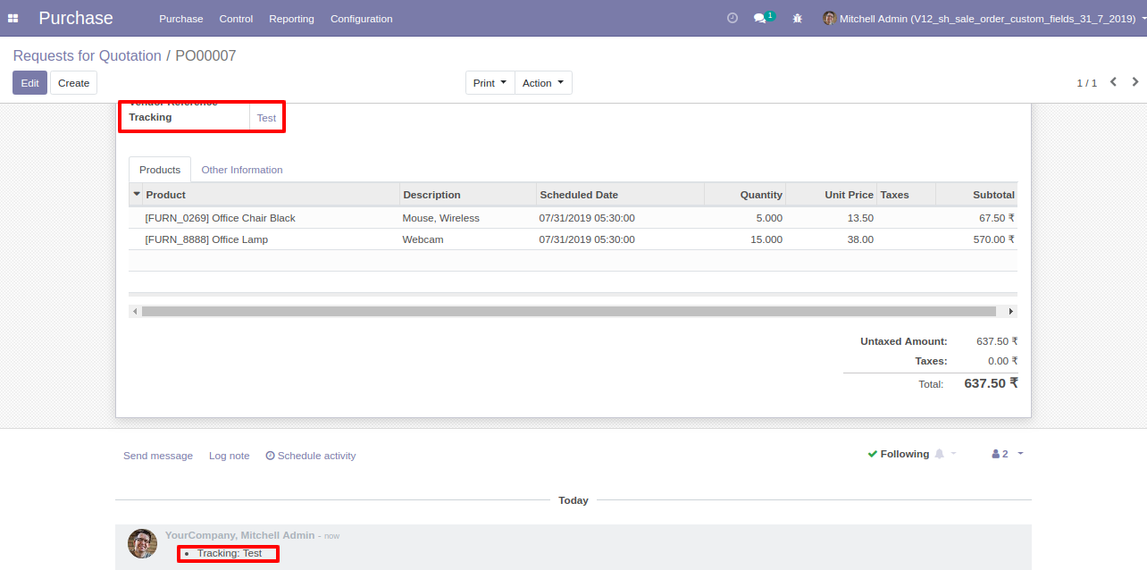Viewport: 1147px width, 570px height.
Task: Click Untaxed Amount value '637.50 ₹'
Action: click(997, 341)
